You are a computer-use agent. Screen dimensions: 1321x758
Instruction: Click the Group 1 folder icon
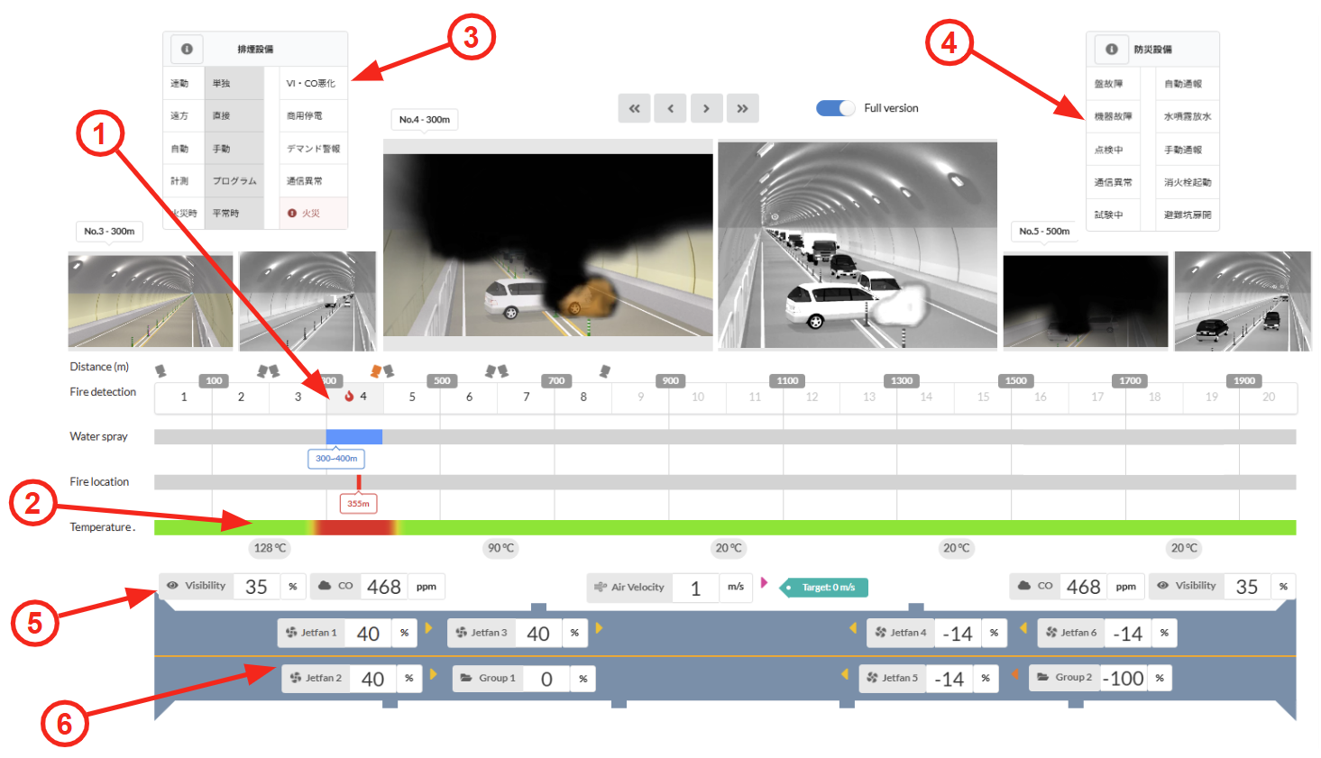click(466, 678)
